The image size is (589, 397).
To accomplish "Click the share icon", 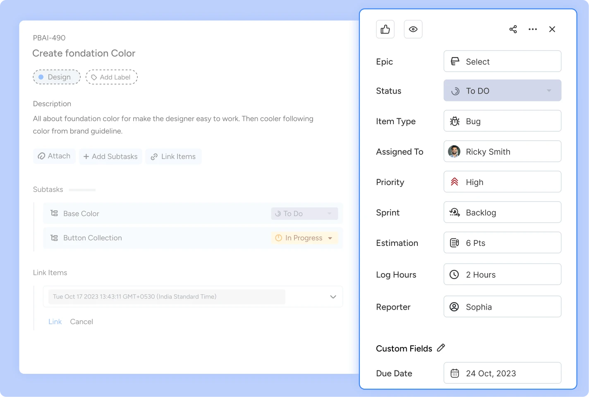I will coord(513,29).
